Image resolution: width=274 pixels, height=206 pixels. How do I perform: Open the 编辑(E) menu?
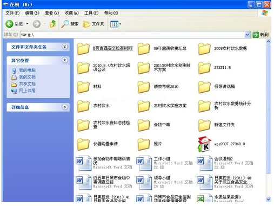tap(32, 13)
